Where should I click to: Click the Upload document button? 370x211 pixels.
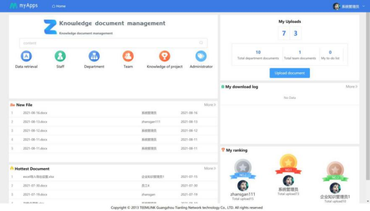click(x=290, y=73)
